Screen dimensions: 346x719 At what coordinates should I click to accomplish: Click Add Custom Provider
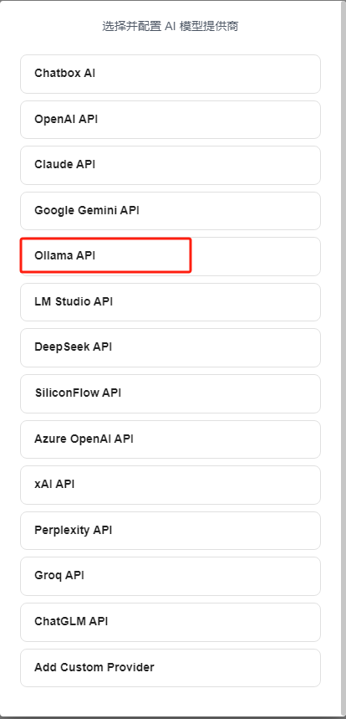click(170, 668)
